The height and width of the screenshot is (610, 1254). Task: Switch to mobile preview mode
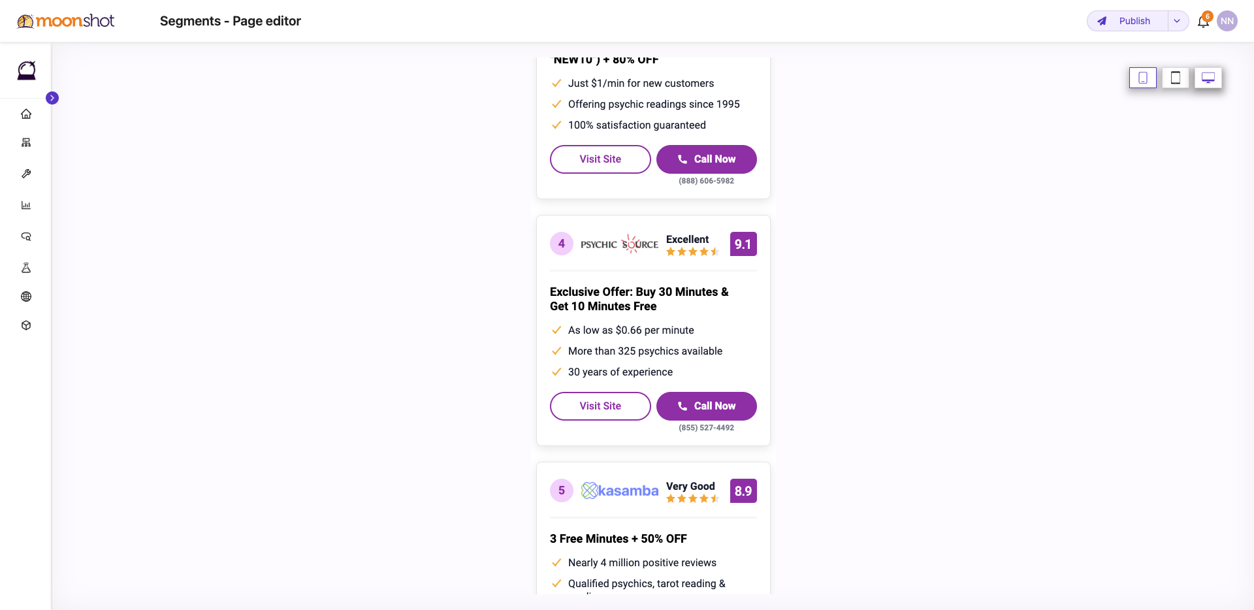click(x=1143, y=78)
